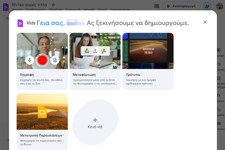Click the upload arrow icon in Μεταφόρτωση
Image resolution: width=225 pixels, height=150 pixels.
[x=95, y=51]
